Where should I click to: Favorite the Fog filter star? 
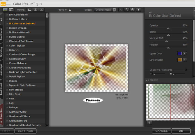(7, 103)
